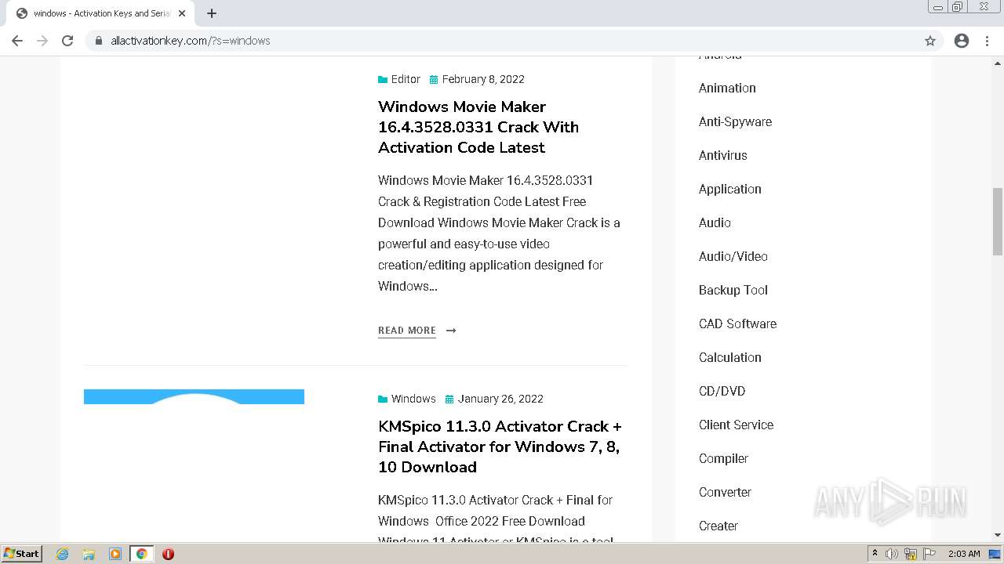
Task: Open the Audio/Video category
Action: tap(733, 256)
